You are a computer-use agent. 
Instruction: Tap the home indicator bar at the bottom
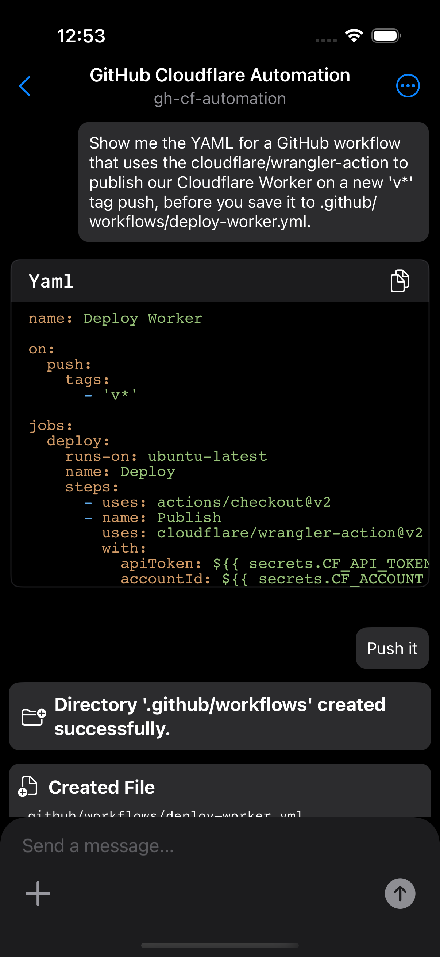pos(220,945)
